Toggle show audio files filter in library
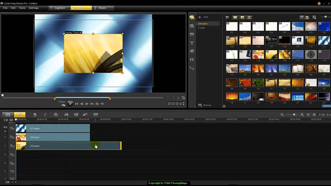Viewport: 331px width, 186px height. pyautogui.click(x=249, y=17)
